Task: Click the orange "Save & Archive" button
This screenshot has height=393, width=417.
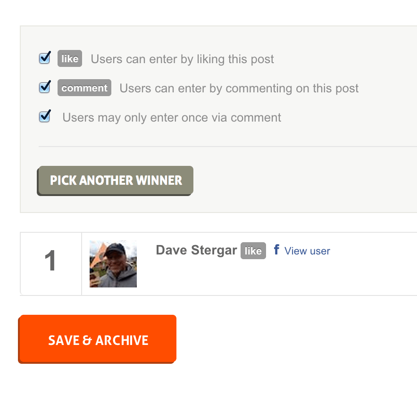Action: coord(97,339)
